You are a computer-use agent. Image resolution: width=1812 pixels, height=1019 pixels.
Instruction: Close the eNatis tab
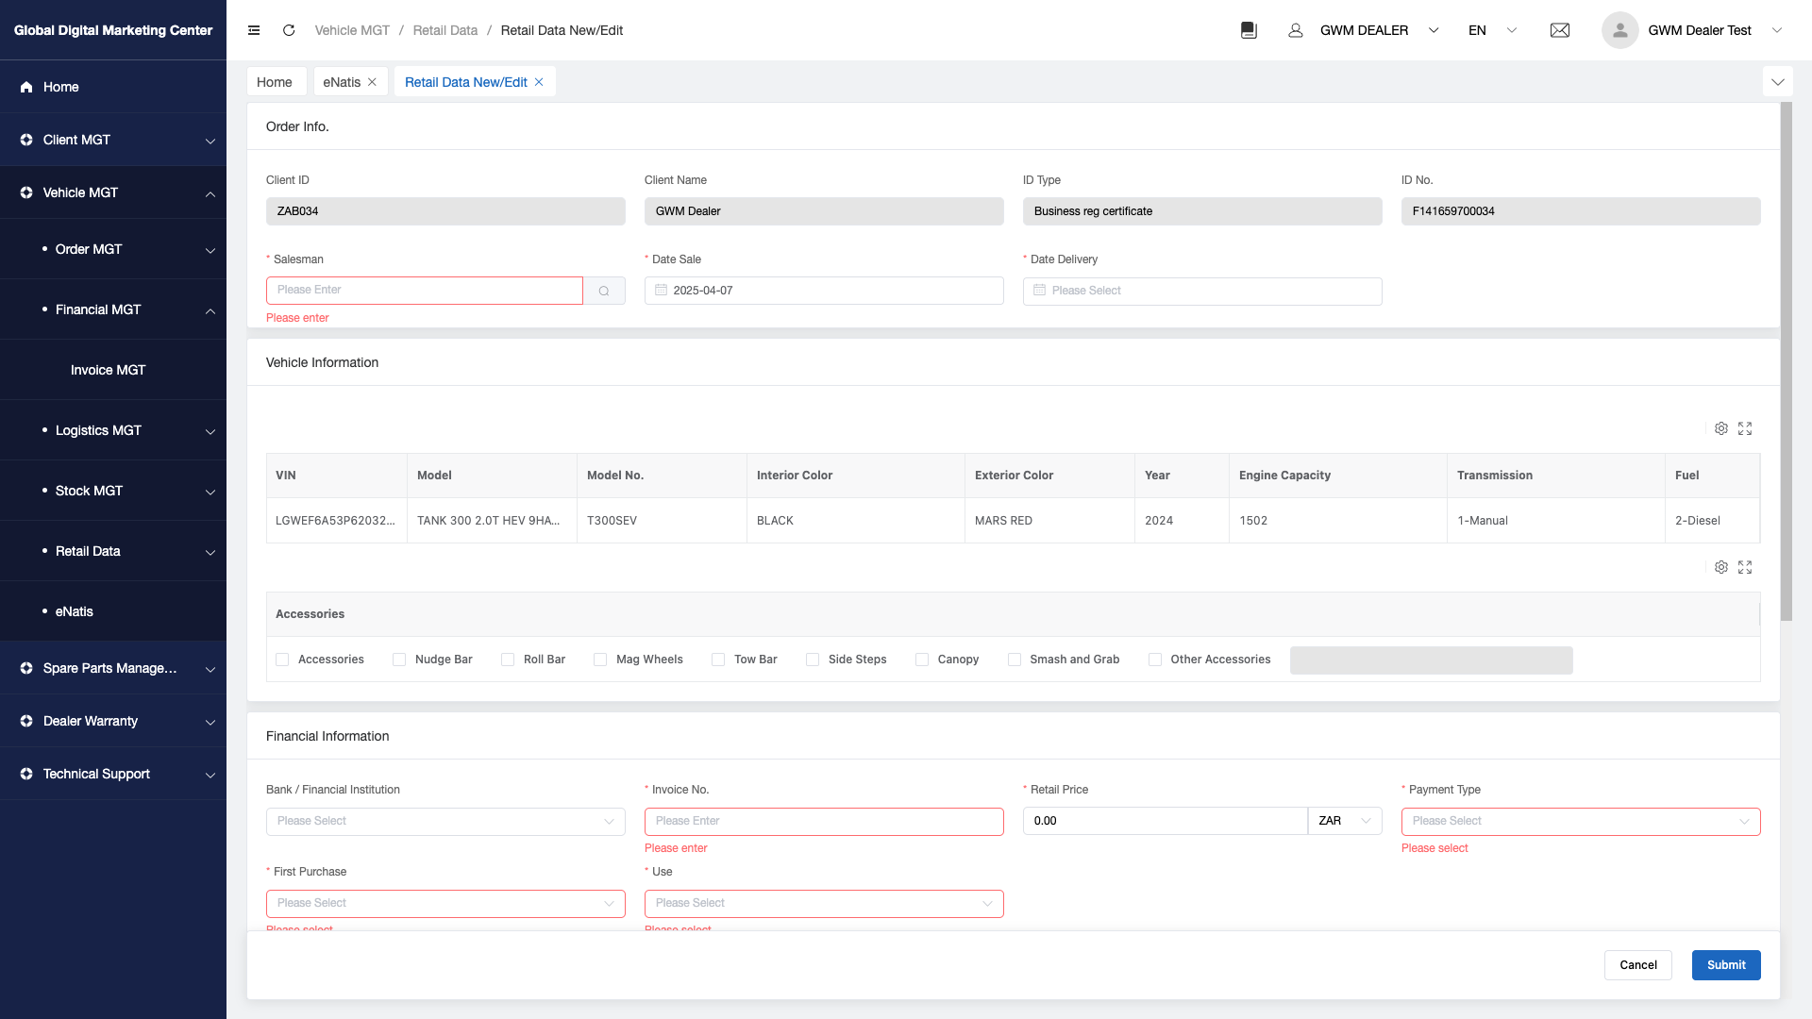click(x=373, y=82)
